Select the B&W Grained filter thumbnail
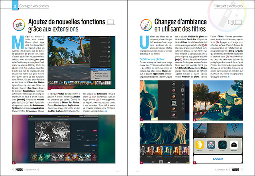The image size is (255, 176). (58, 156)
